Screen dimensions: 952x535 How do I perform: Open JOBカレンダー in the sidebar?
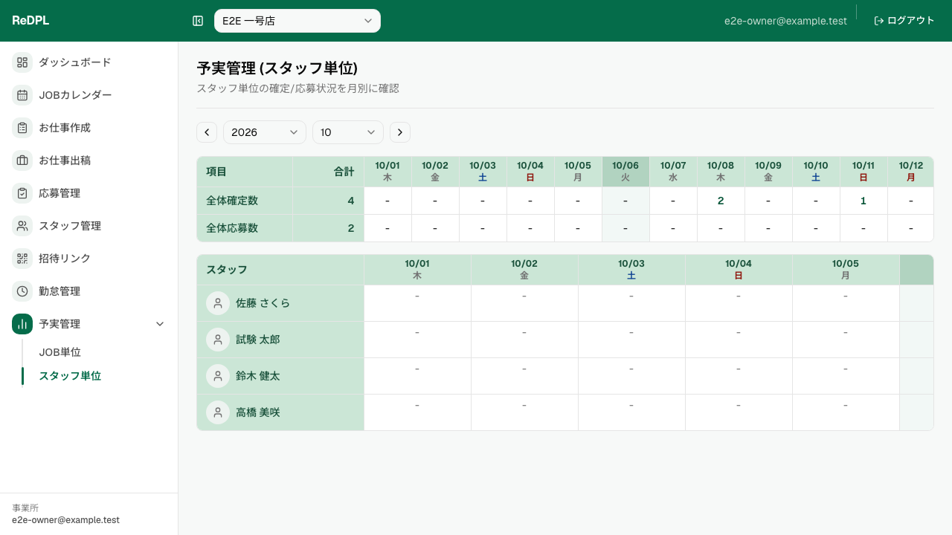click(x=89, y=95)
